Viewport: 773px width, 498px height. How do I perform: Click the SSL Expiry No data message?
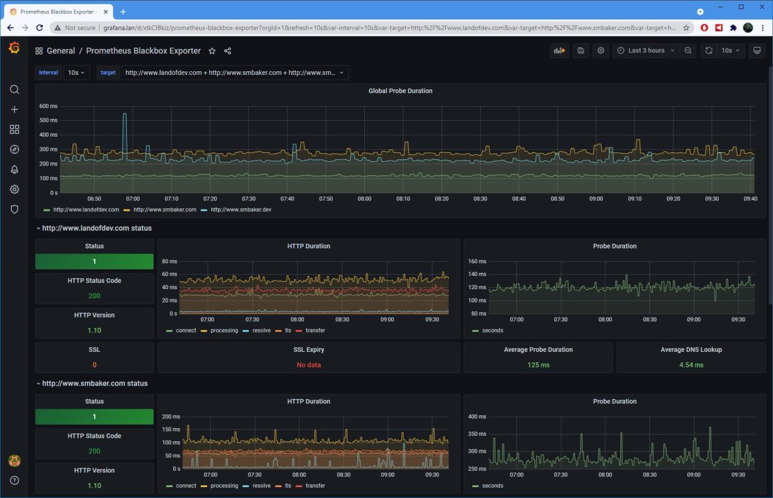[309, 365]
